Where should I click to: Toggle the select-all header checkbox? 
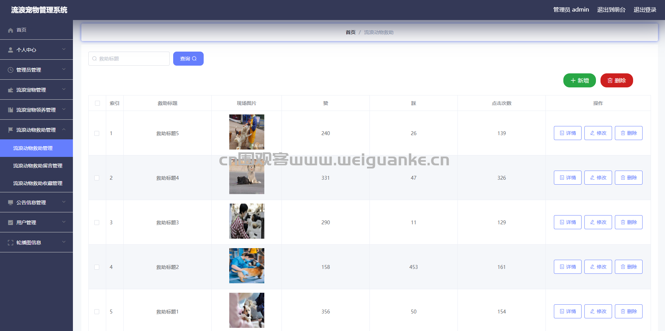[x=97, y=103]
